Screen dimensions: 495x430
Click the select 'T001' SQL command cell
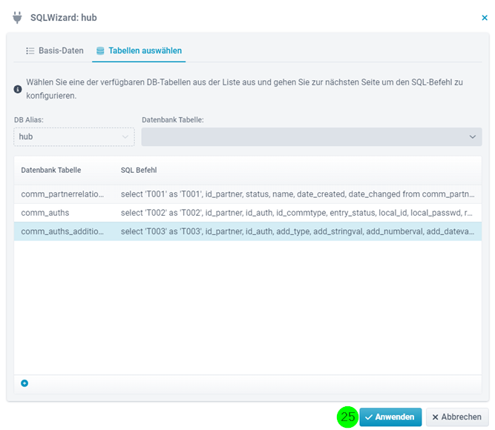(x=298, y=194)
